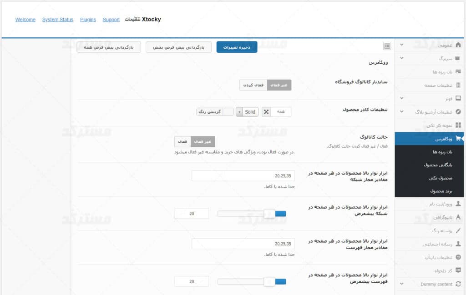
Task: Open تنظیمات آرشیو بلاگ blog archive icon
Action: pyautogui.click(x=458, y=111)
